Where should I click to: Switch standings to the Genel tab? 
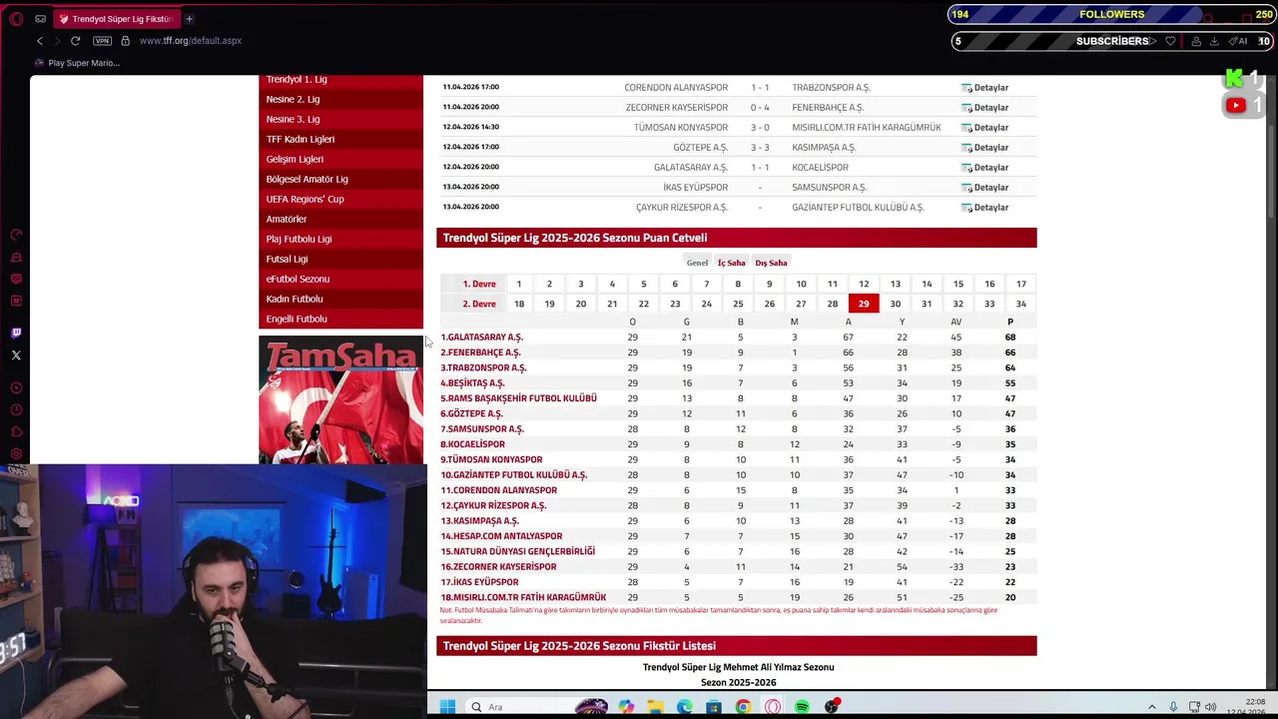pyautogui.click(x=697, y=263)
